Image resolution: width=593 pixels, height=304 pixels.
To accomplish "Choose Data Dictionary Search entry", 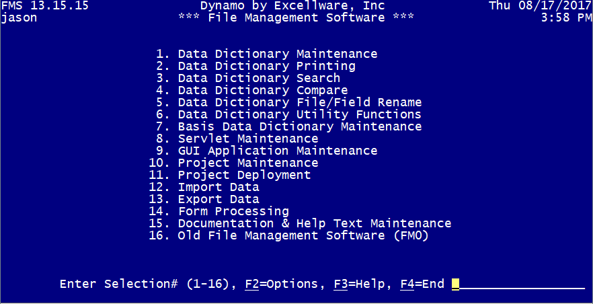I will point(259,78).
